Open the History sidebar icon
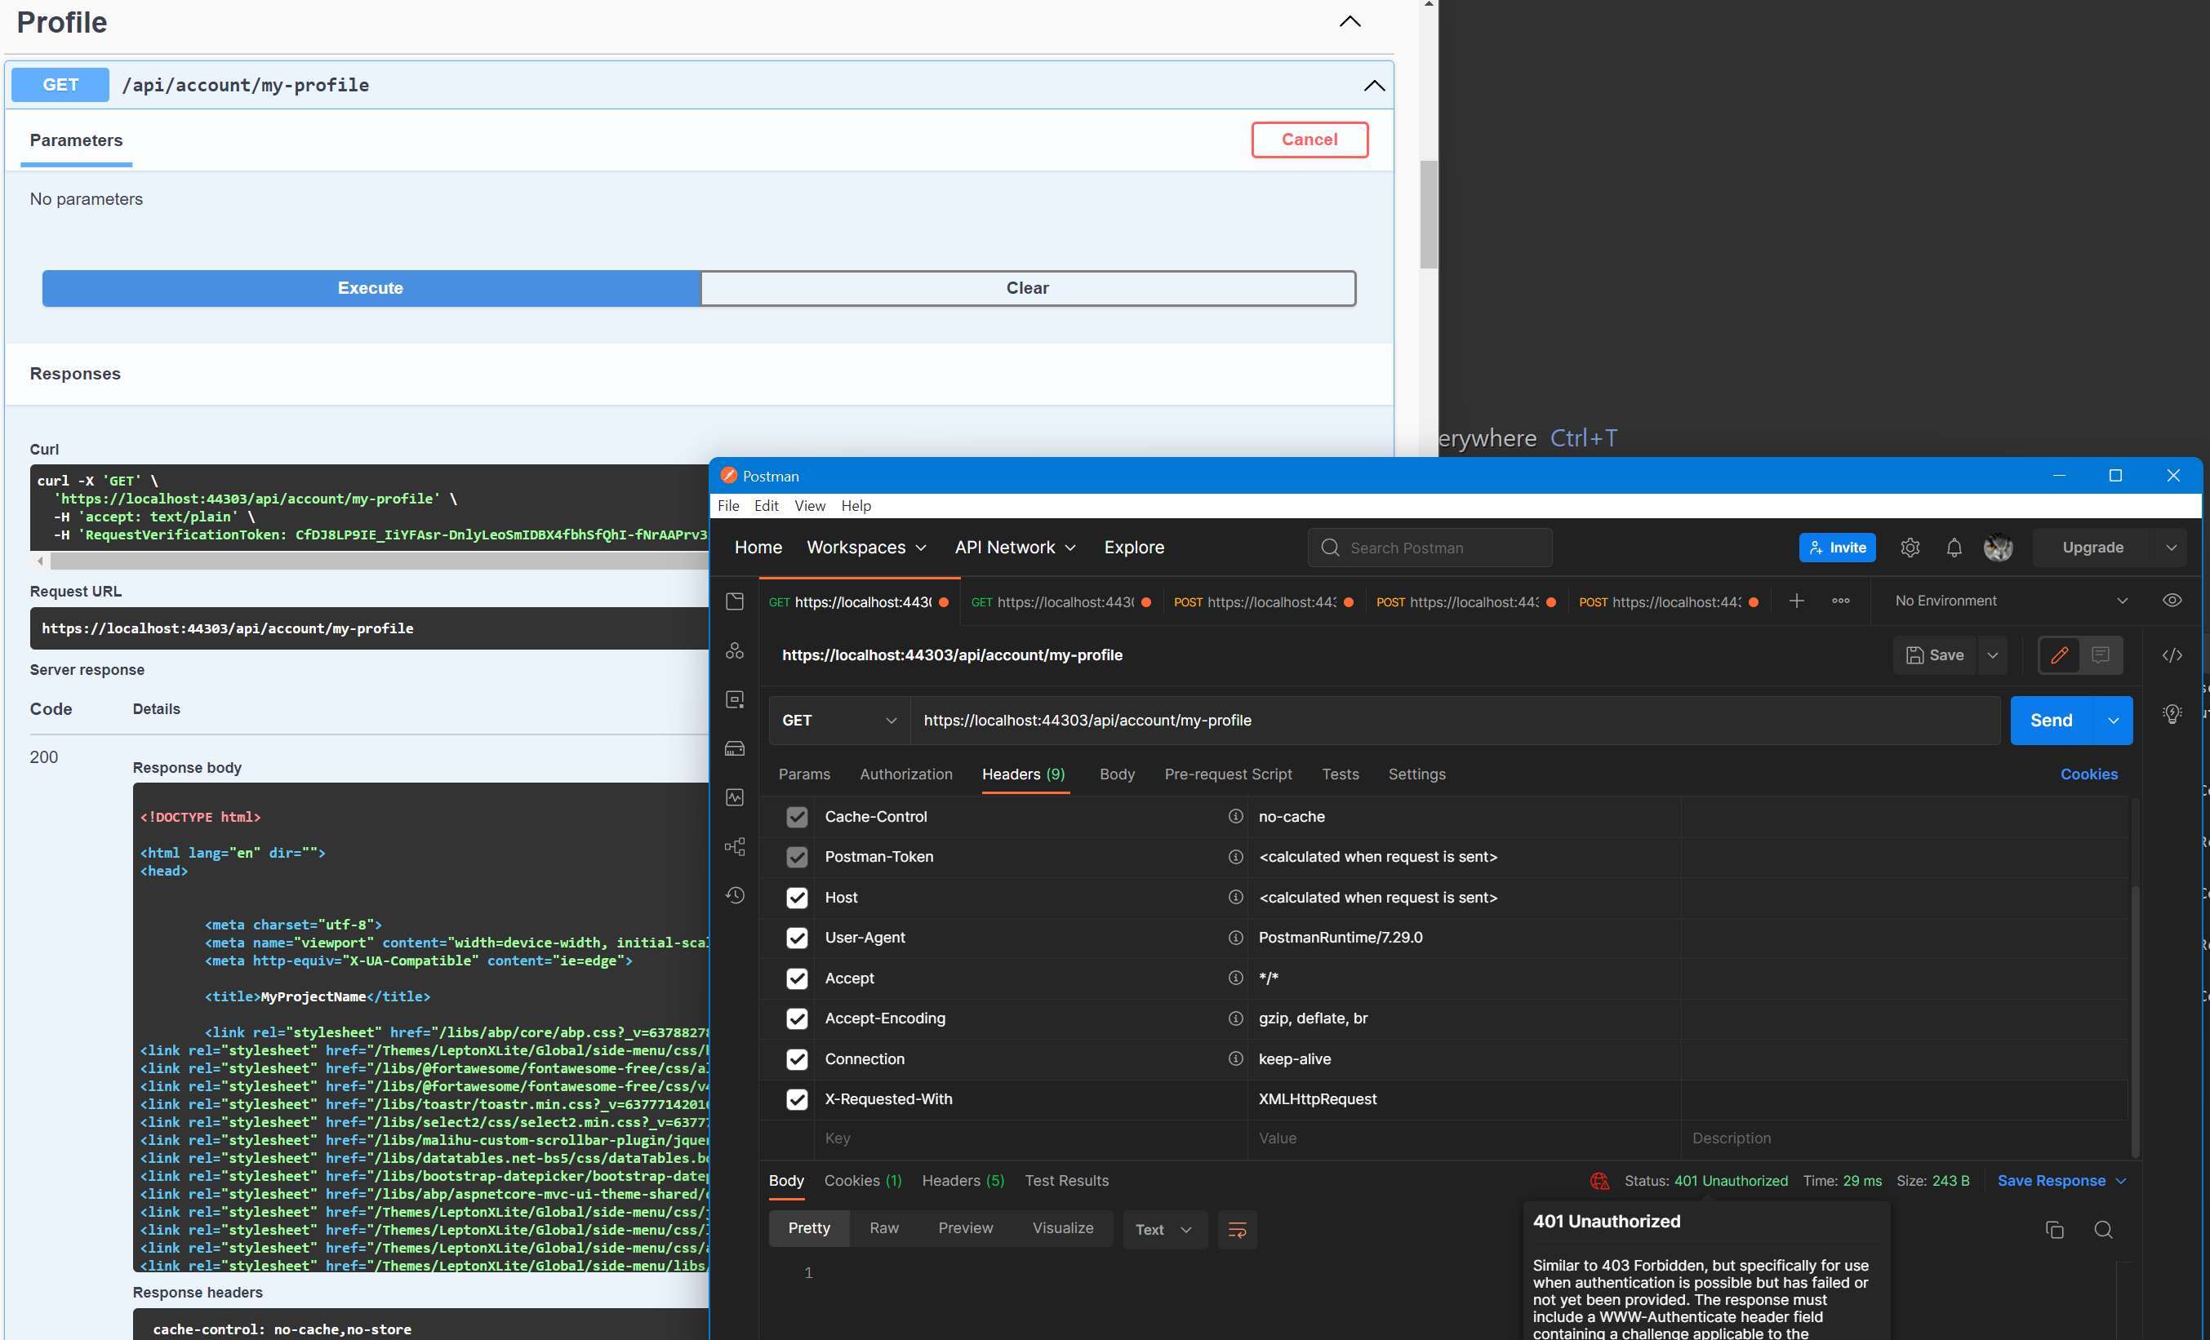The height and width of the screenshot is (1340, 2210). (735, 895)
